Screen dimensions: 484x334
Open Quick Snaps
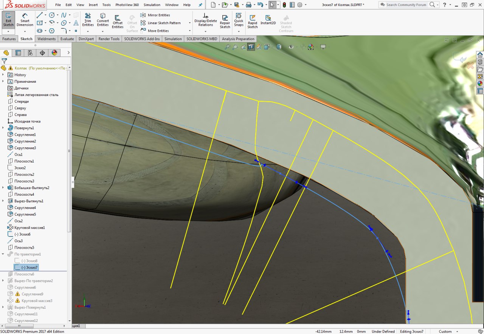coord(239,20)
